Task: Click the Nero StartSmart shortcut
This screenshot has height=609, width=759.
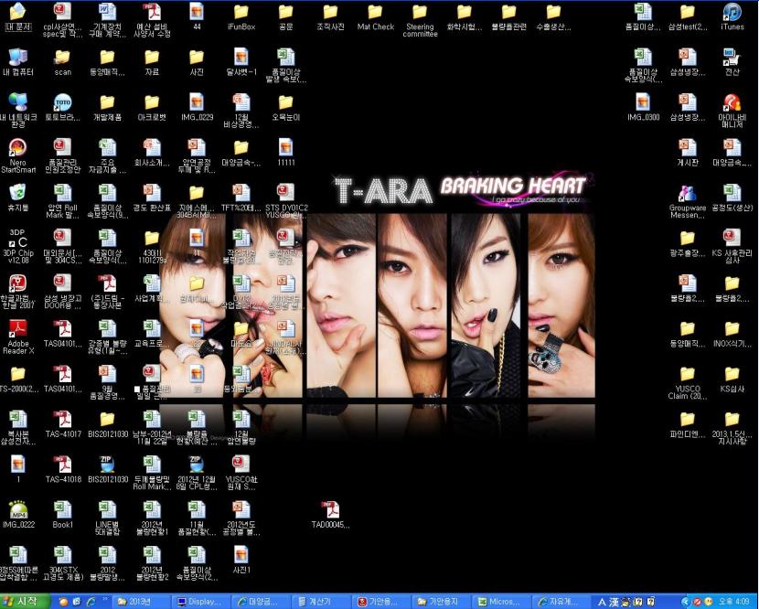Action: click(x=18, y=155)
